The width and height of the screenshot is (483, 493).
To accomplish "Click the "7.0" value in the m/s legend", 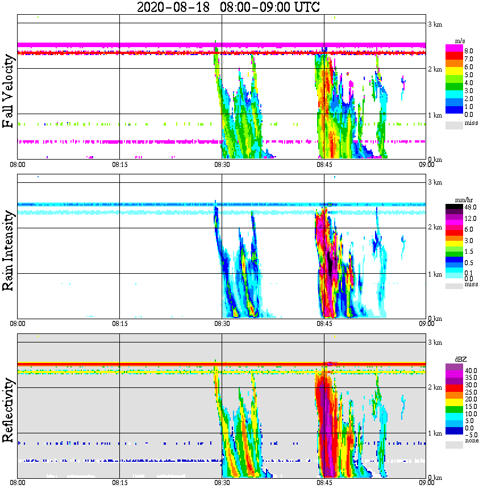I will click(469, 59).
